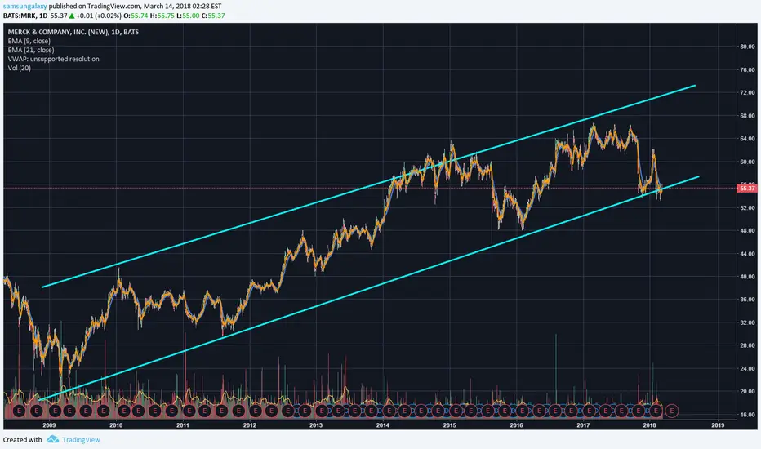
Task: Click the 2011 time axis label
Action: 182,425
